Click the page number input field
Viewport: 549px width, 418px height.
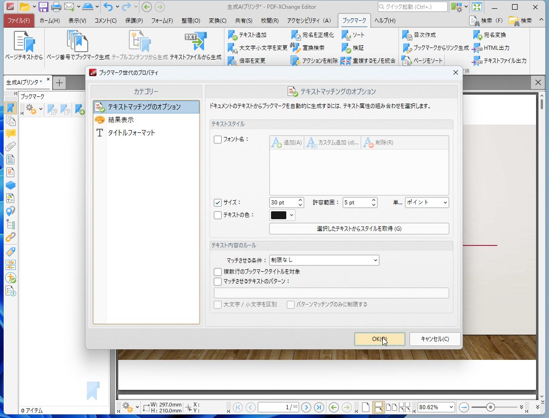pyautogui.click(x=278, y=407)
